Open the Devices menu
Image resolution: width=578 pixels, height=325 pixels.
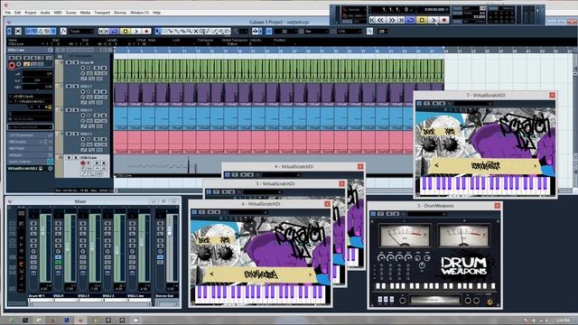(120, 13)
